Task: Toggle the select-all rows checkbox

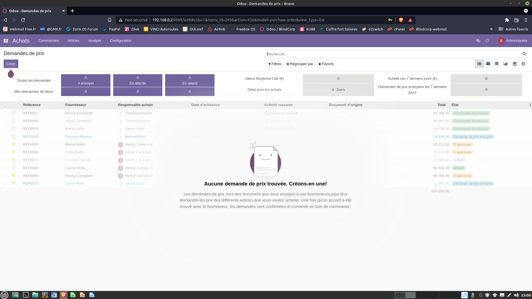Action: pos(5,105)
